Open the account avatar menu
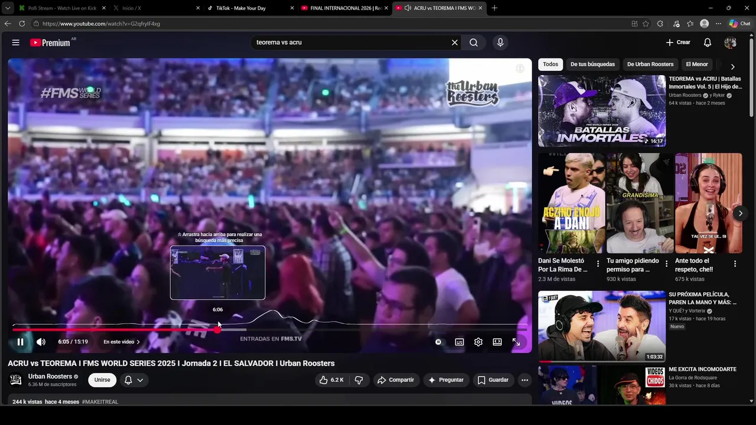The image size is (756, 425). point(731,42)
